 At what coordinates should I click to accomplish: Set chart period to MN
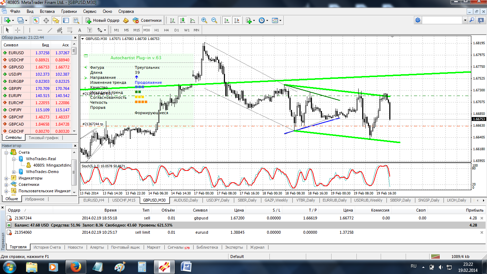point(196,30)
